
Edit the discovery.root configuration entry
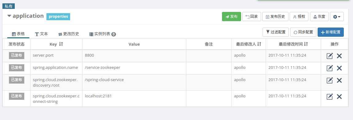click(x=330, y=80)
